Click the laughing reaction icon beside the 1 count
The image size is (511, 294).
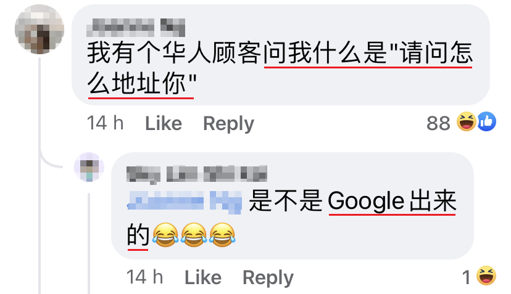click(486, 276)
